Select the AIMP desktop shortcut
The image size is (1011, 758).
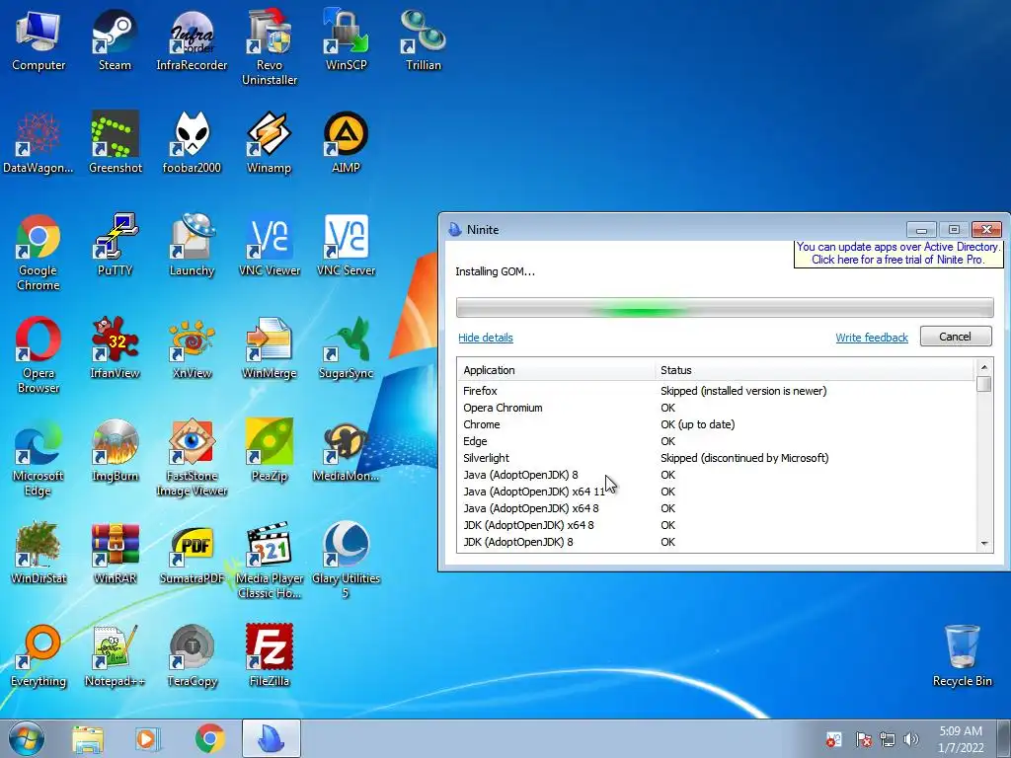pos(346,142)
